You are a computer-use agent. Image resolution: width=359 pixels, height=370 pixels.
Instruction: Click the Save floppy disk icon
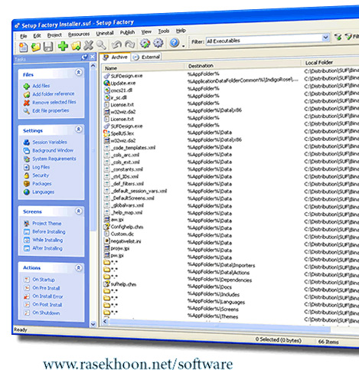click(x=48, y=47)
